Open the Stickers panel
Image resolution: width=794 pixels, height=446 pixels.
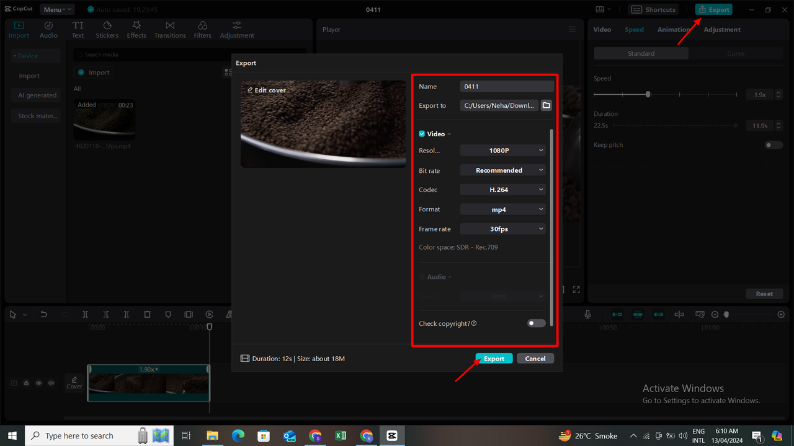pos(107,28)
